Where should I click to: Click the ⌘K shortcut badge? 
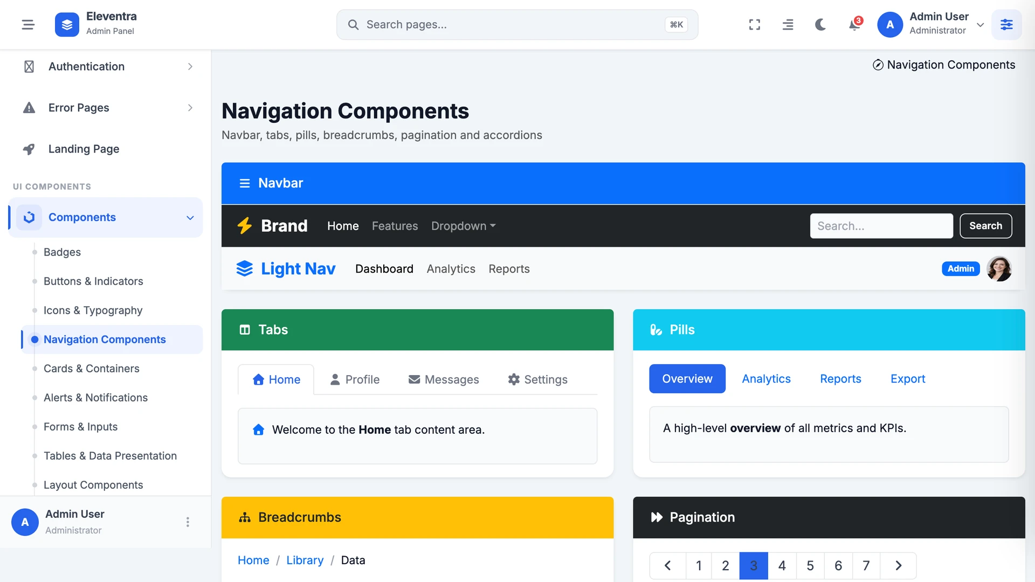[676, 25]
